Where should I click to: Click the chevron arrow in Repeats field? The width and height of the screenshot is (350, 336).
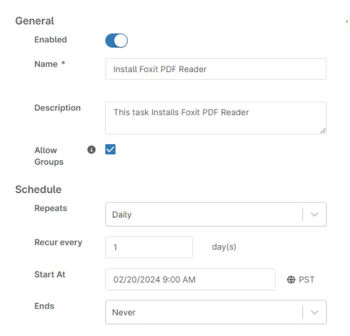point(315,215)
